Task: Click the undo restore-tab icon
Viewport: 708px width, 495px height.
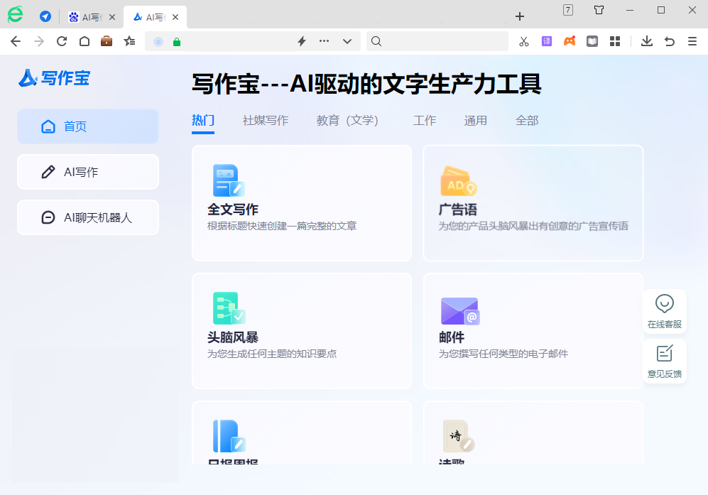Action: coord(670,42)
